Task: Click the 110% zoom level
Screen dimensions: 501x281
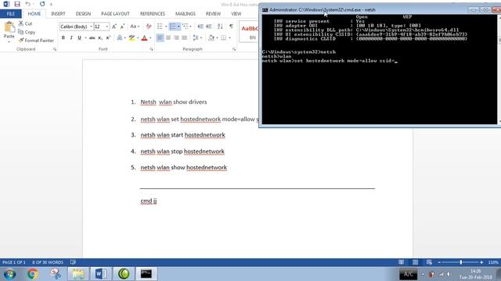Action: 493,262
